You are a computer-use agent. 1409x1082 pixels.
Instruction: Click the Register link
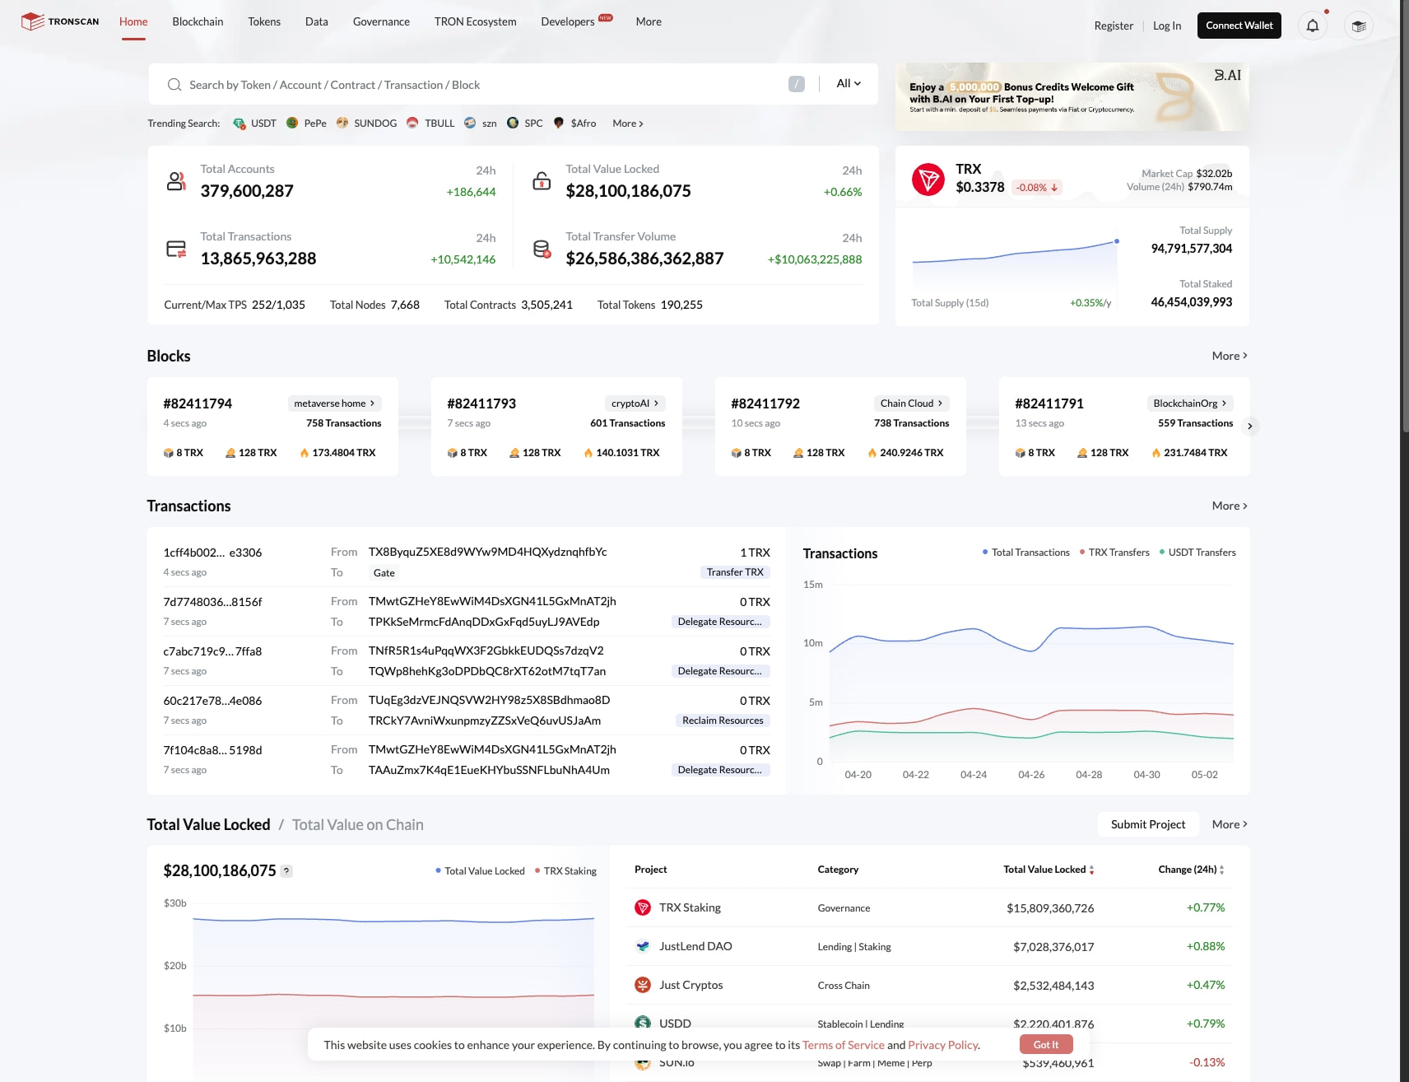coord(1114,26)
